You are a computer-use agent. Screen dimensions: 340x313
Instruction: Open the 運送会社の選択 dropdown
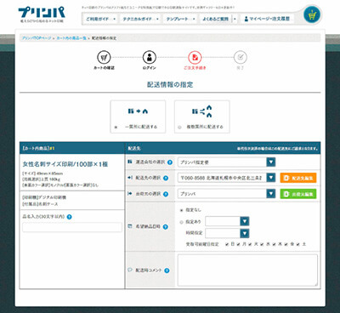(x=226, y=162)
